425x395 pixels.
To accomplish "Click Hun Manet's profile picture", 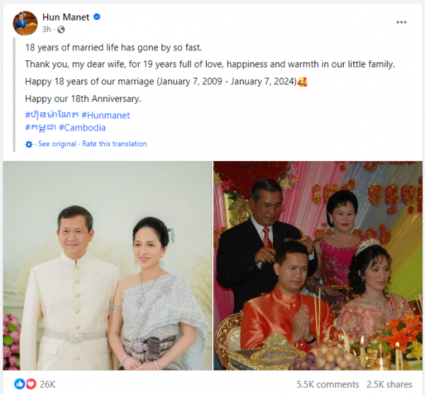I will [x=25, y=23].
